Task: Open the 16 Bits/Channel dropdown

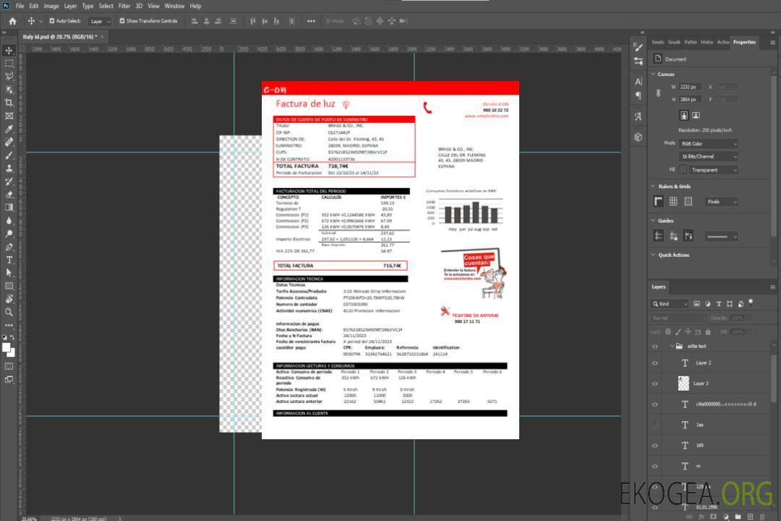Action: pyautogui.click(x=709, y=156)
